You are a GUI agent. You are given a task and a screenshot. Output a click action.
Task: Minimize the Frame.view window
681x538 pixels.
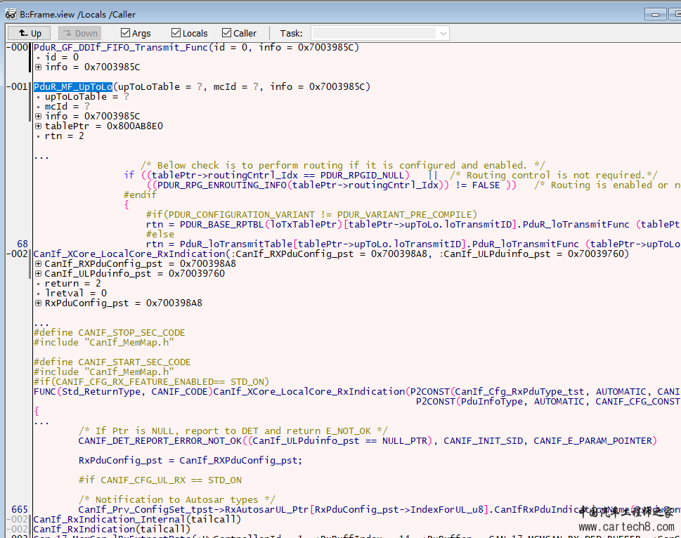pos(656,14)
